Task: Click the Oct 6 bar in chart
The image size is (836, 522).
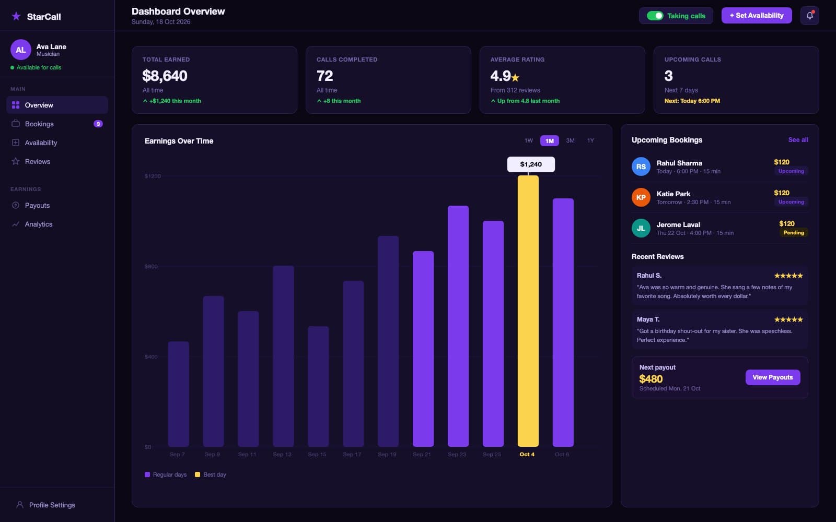Action: [563, 323]
